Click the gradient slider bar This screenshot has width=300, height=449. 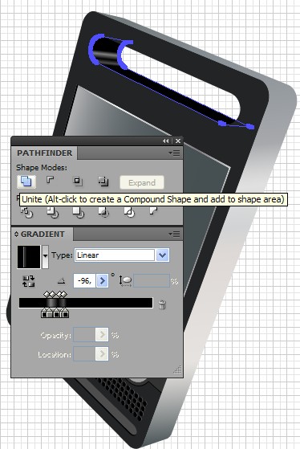pyautogui.click(x=86, y=303)
